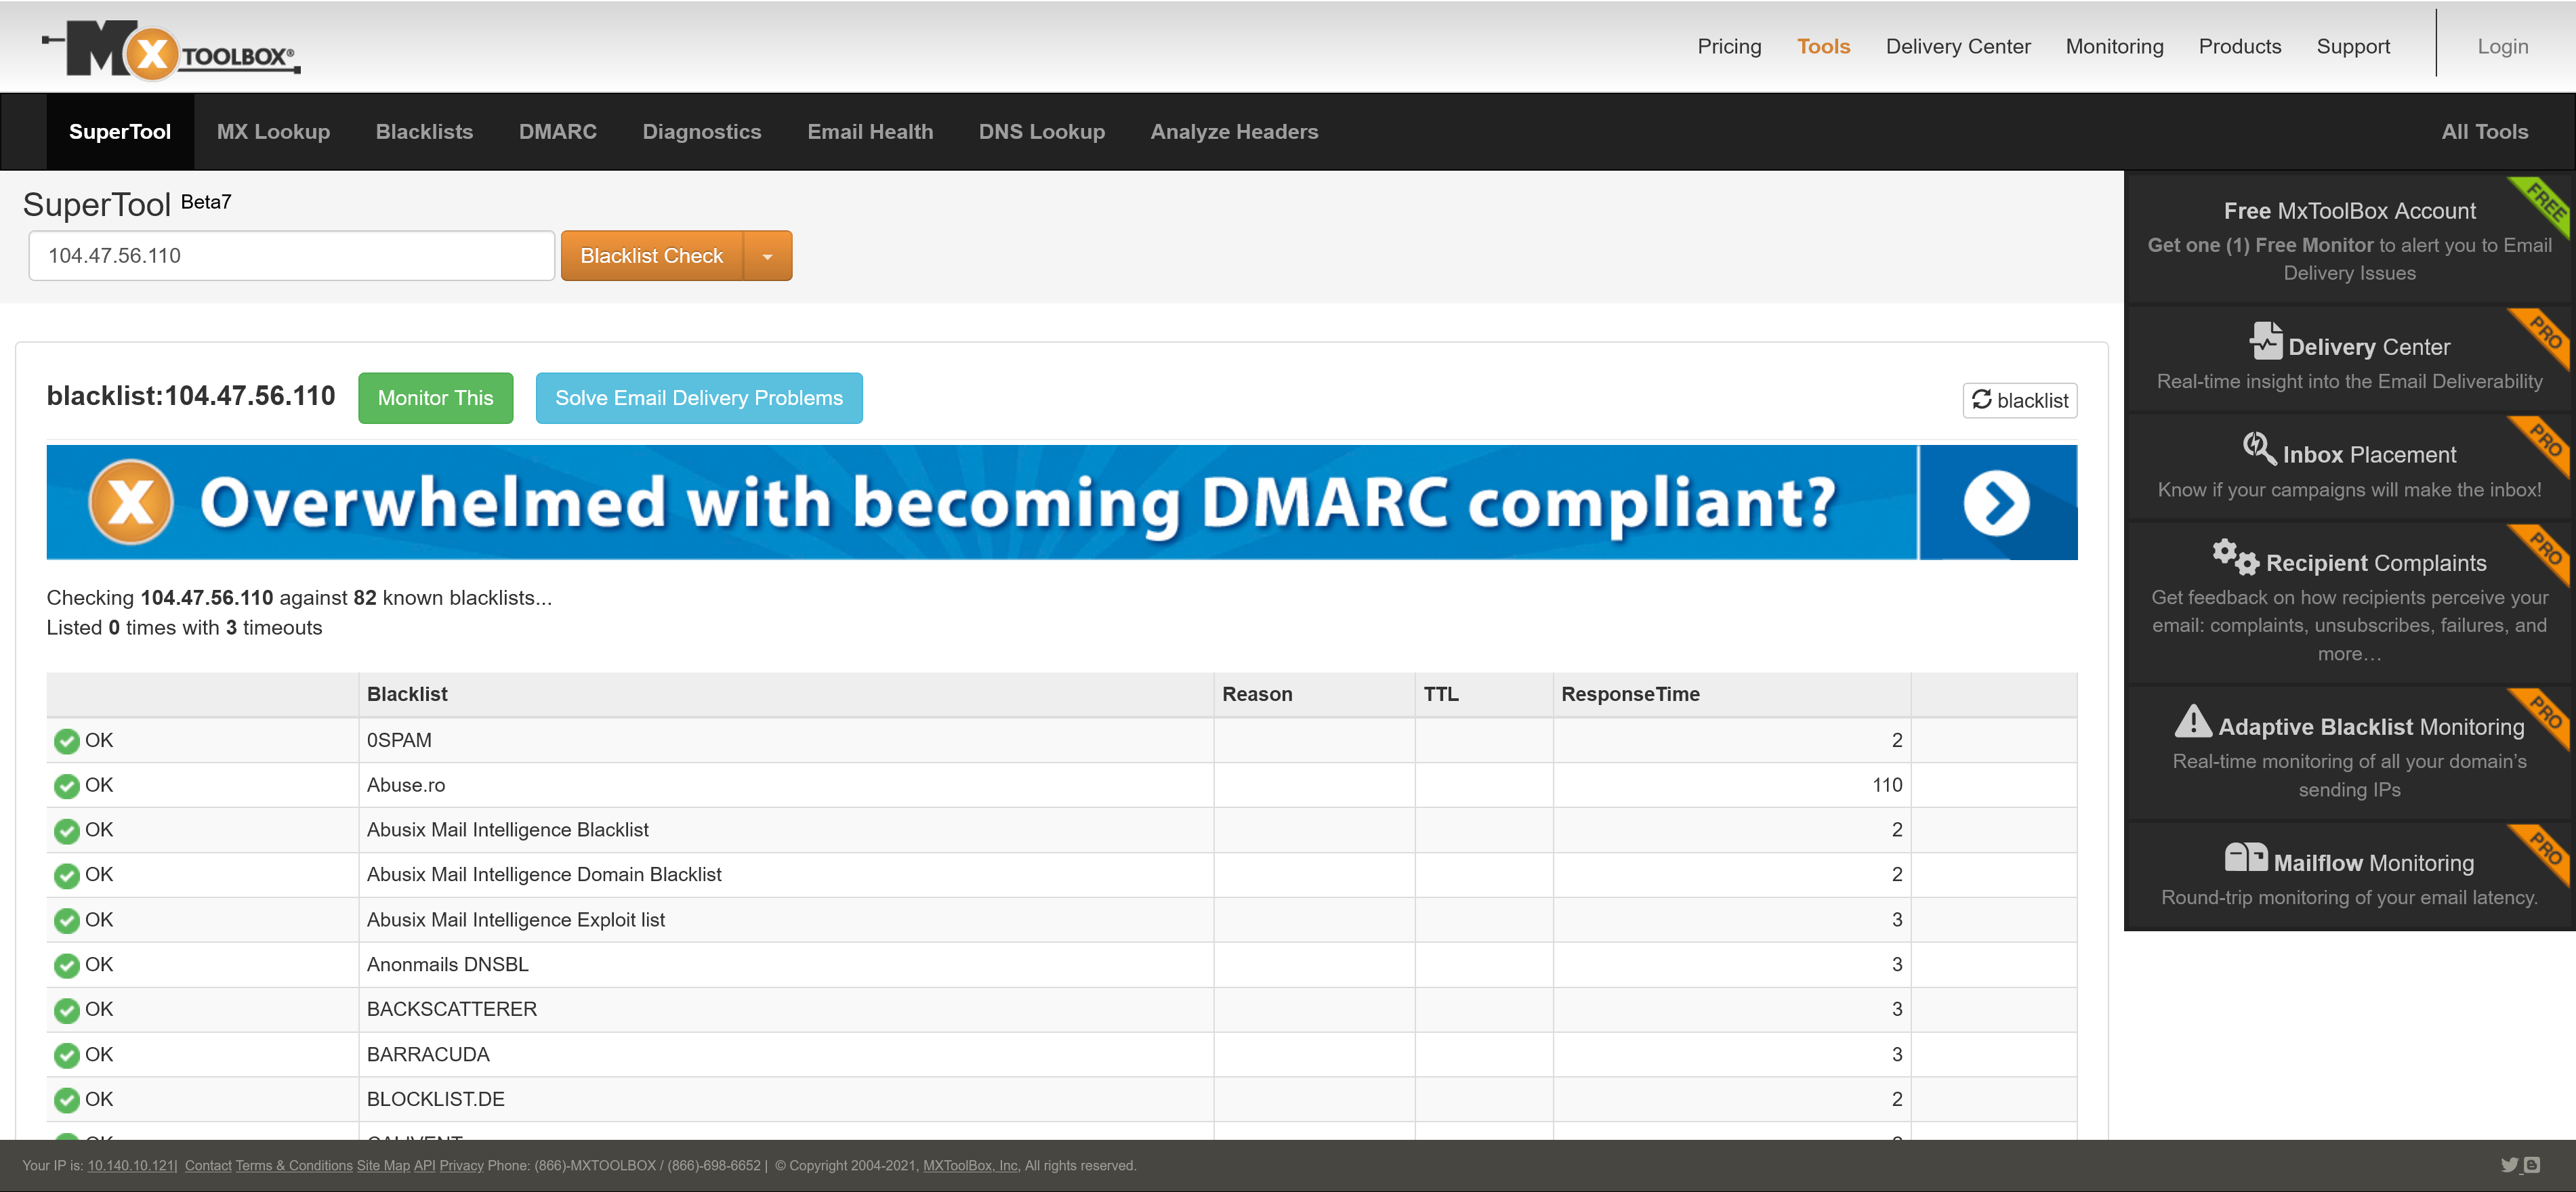Click the Delivery Center heading

pyautogui.click(x=2368, y=347)
